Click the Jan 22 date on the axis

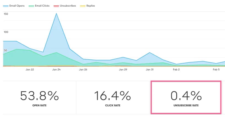(x=30, y=70)
